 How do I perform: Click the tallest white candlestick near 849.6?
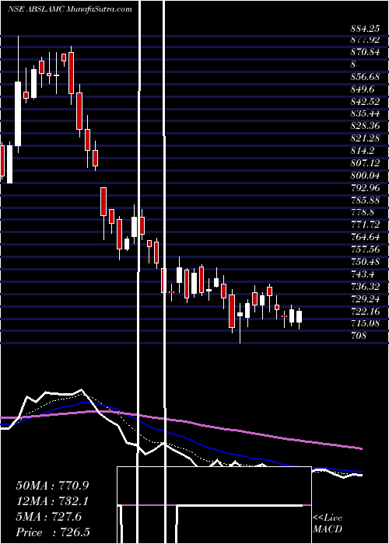17,113
